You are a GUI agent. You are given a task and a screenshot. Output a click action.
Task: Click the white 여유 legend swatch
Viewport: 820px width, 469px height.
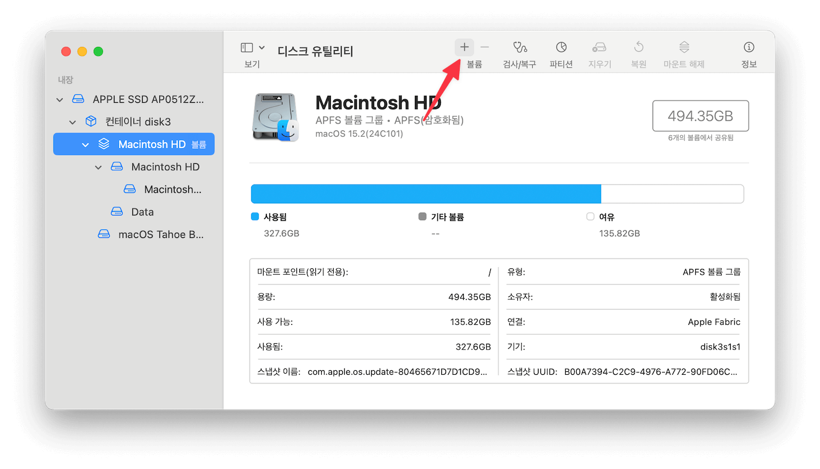point(590,217)
